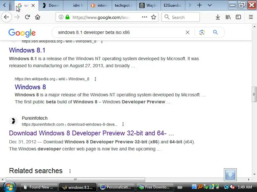The height and width of the screenshot is (192, 257).
Task: Switch to the Personalization taskbar window
Action: (x=116, y=187)
